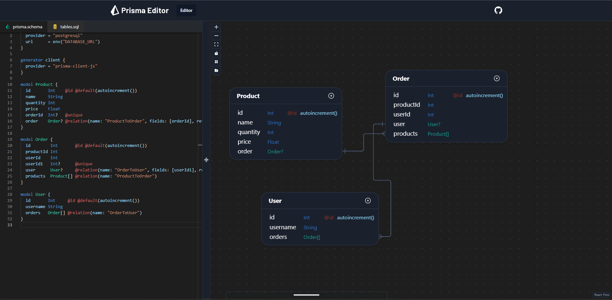Image resolution: width=612 pixels, height=300 pixels.
Task: Select the User node title
Action: 275,201
